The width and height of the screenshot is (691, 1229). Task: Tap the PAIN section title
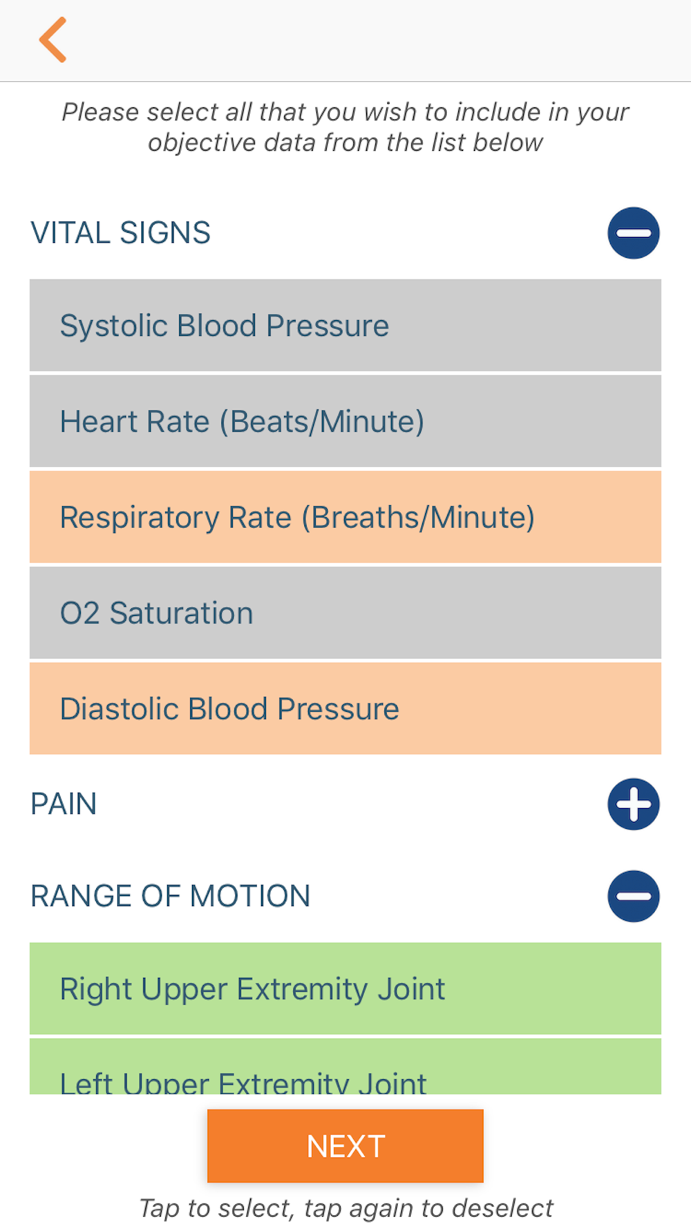pyautogui.click(x=64, y=804)
